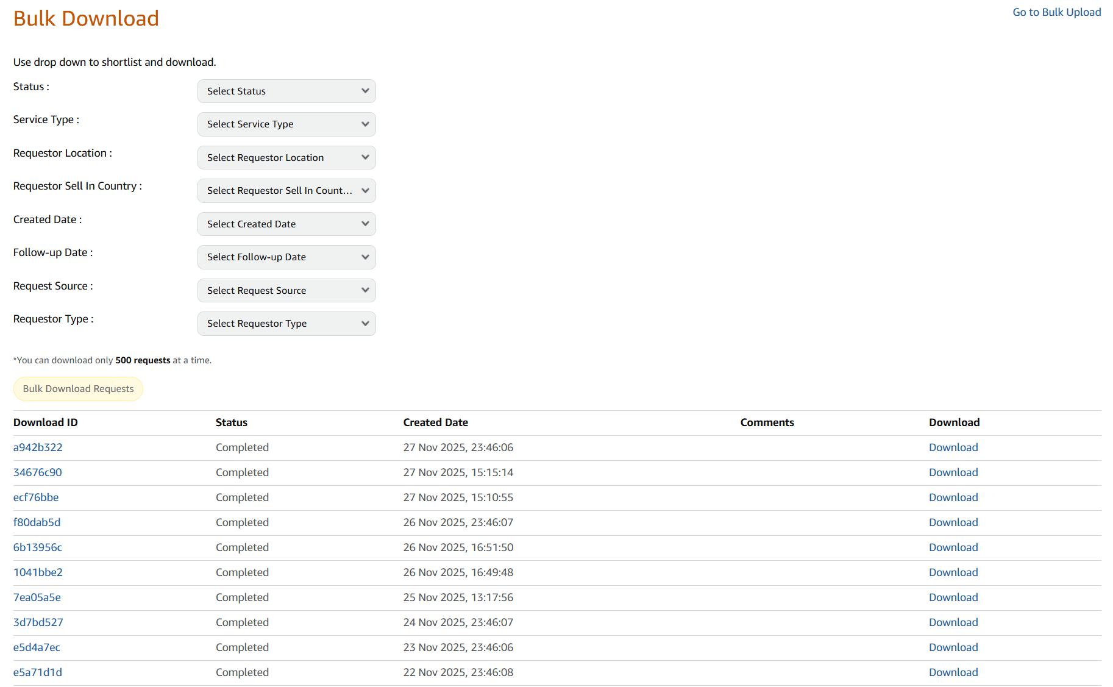Download the file from row f80dab5d
1113x687 pixels.
(x=953, y=522)
